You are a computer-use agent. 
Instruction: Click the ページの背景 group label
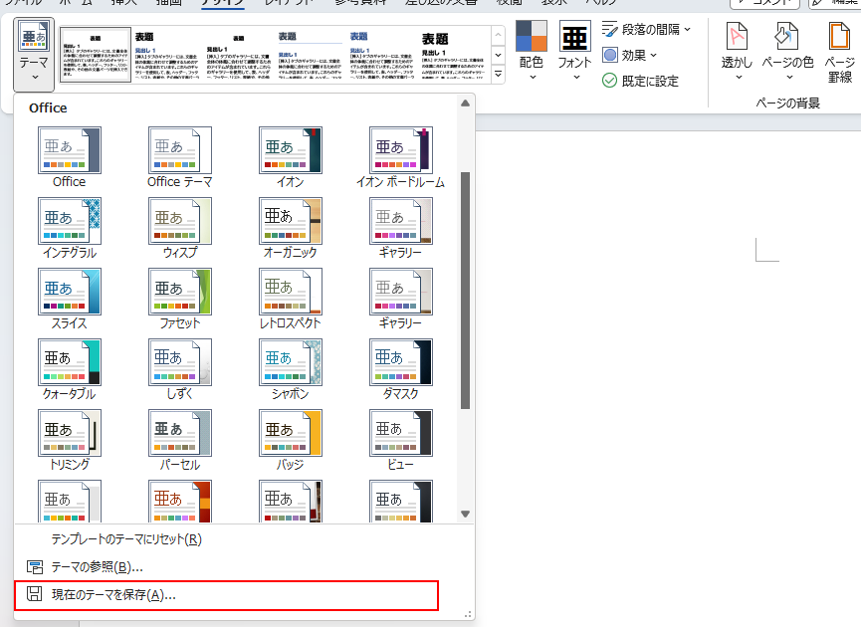point(787,103)
